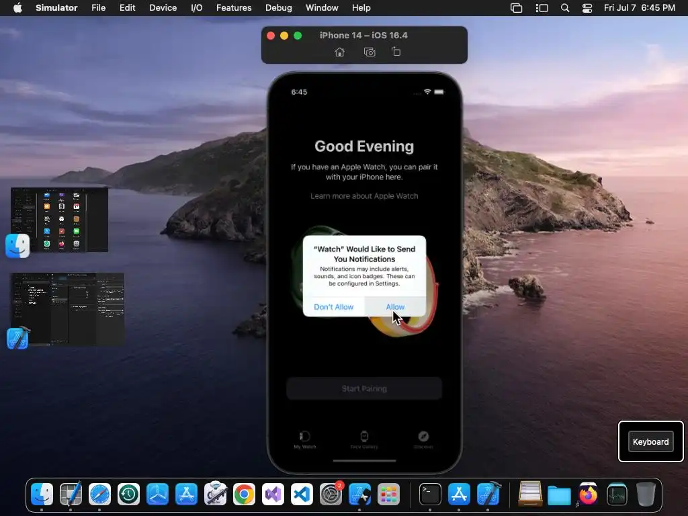
Task: Take a screenshot using the camera toolbar icon
Action: coord(370,52)
